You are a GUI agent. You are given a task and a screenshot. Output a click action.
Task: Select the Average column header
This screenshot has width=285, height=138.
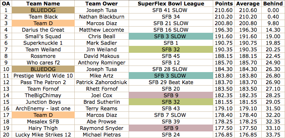pyautogui.click(x=248, y=3)
